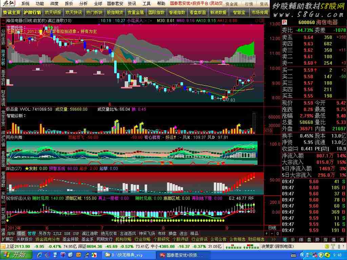Click the 市场传闻 toolbar button
Viewport: 347px width, 260px height.
(x=260, y=13)
